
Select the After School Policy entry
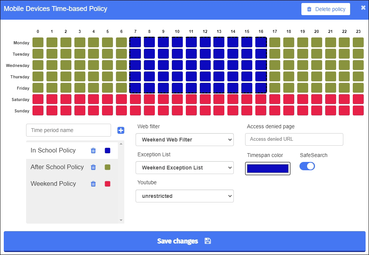click(57, 167)
